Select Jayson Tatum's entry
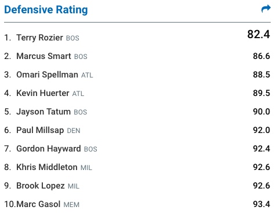The image size is (280, 214). (43, 112)
